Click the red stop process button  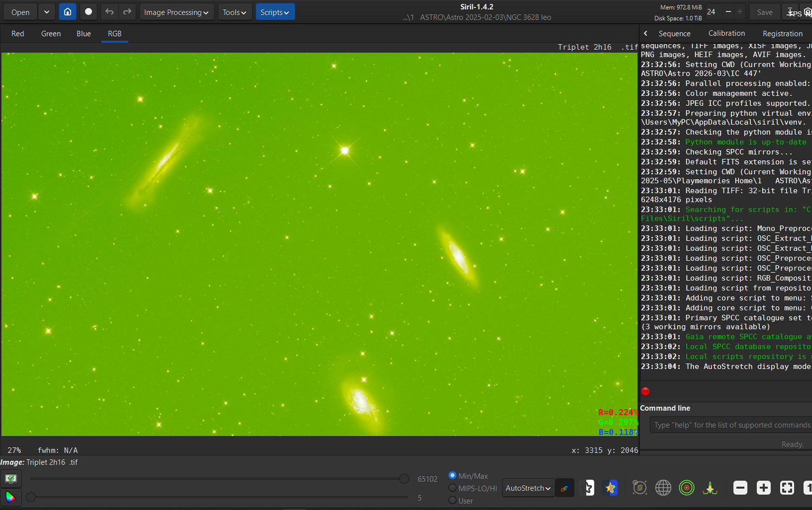(x=645, y=392)
